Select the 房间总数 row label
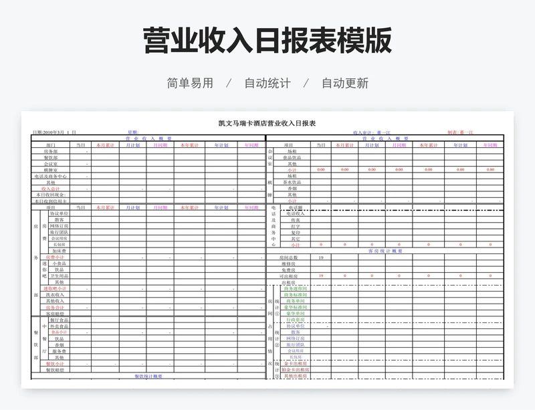 [289, 258]
